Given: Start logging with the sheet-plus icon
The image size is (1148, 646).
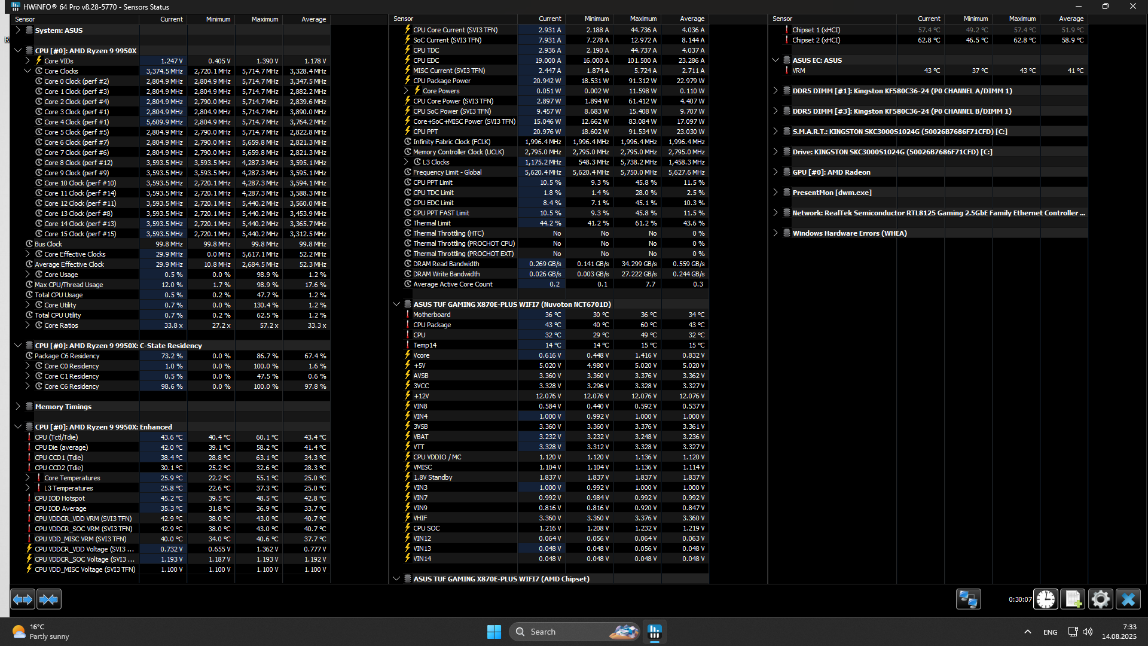Looking at the screenshot, I should [x=1073, y=599].
